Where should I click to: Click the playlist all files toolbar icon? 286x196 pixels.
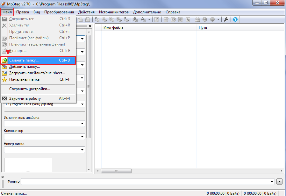point(173,19)
